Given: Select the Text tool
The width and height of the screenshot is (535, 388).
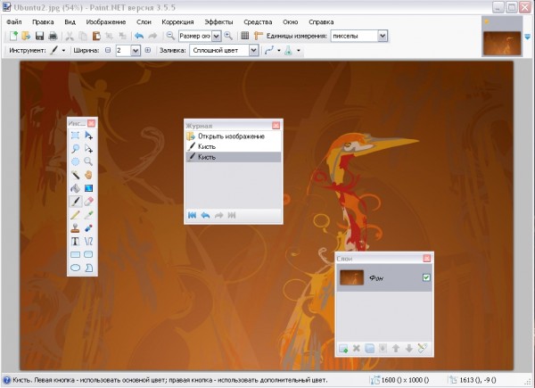Looking at the screenshot, I should point(75,241).
